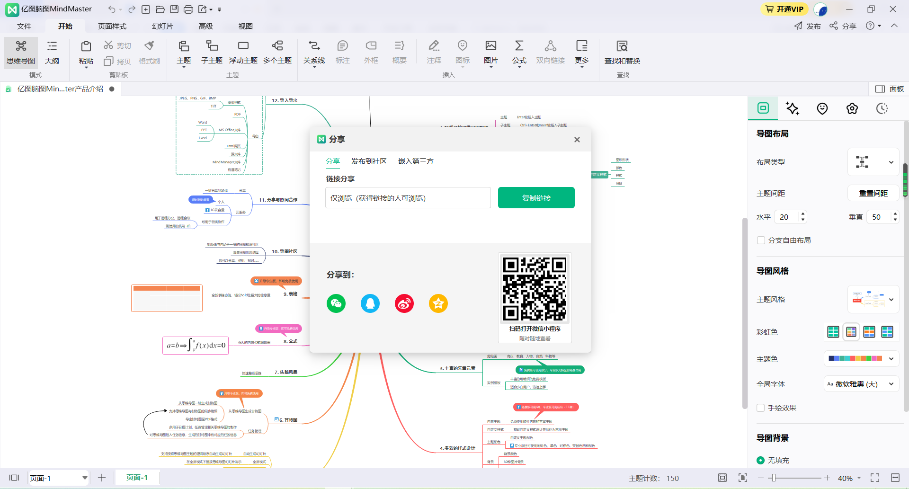
Task: Open the Advanced (高级) tab
Action: tap(206, 26)
